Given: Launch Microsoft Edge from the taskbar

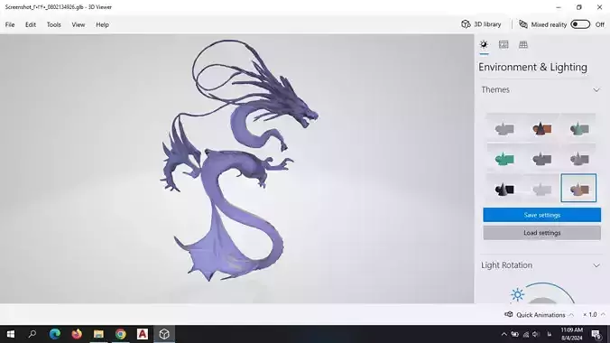Looking at the screenshot, I should tap(54, 334).
